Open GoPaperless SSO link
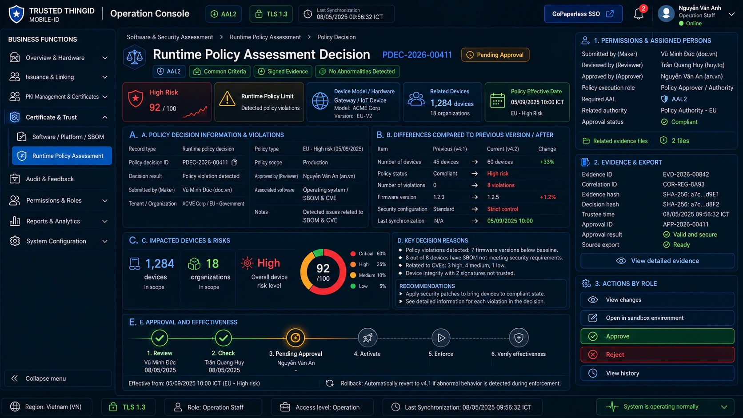Screen dimensions: 743x418 pos(583,14)
